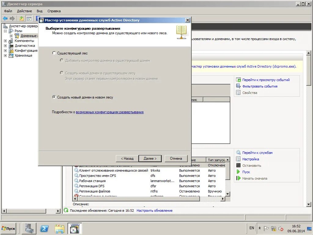Click filter icon beside Фильтровать события
The height and width of the screenshot is (235, 313).
point(238,86)
